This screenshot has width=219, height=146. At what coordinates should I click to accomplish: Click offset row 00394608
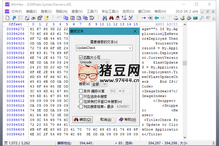pos(15,129)
